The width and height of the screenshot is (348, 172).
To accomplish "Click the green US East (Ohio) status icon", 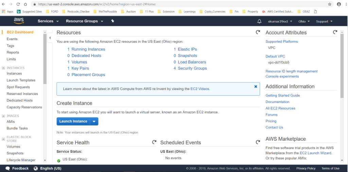I will coord(58,161).
